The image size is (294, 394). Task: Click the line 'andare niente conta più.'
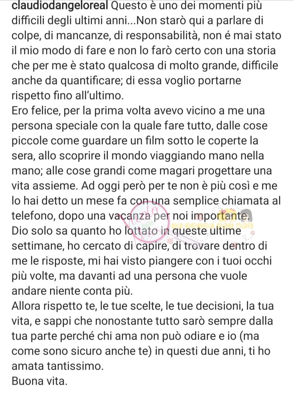pos(73,290)
